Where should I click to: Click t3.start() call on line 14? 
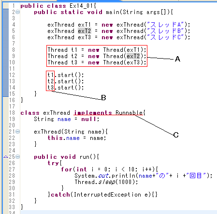point(66,88)
